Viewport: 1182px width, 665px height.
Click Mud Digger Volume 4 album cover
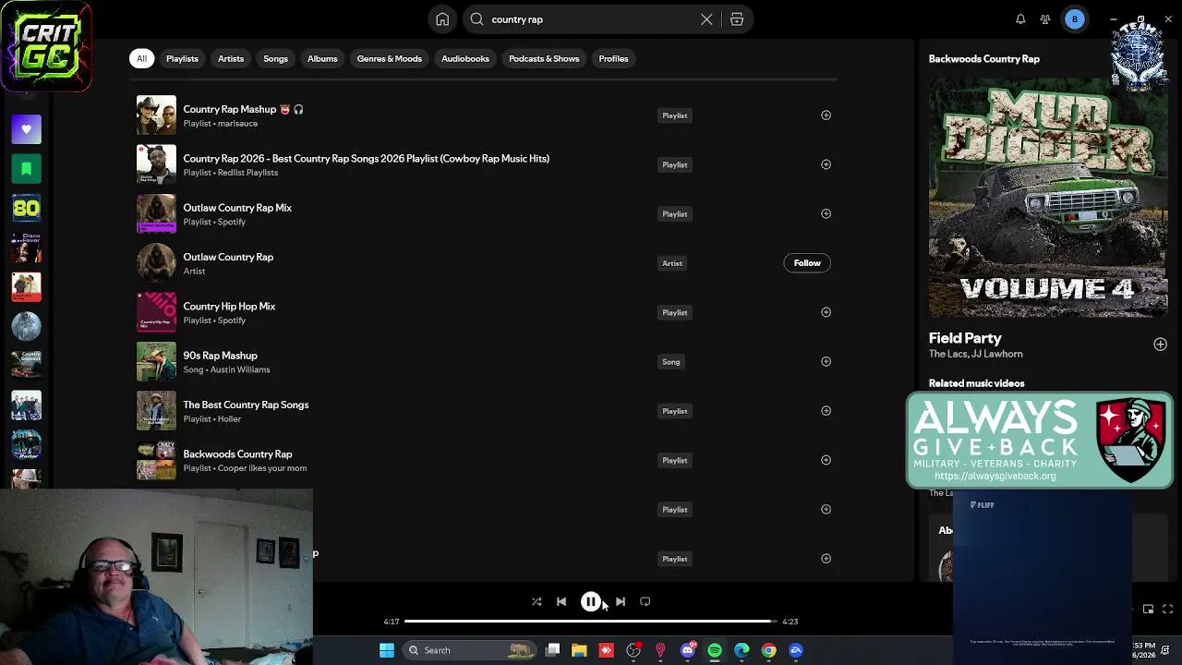(1048, 199)
